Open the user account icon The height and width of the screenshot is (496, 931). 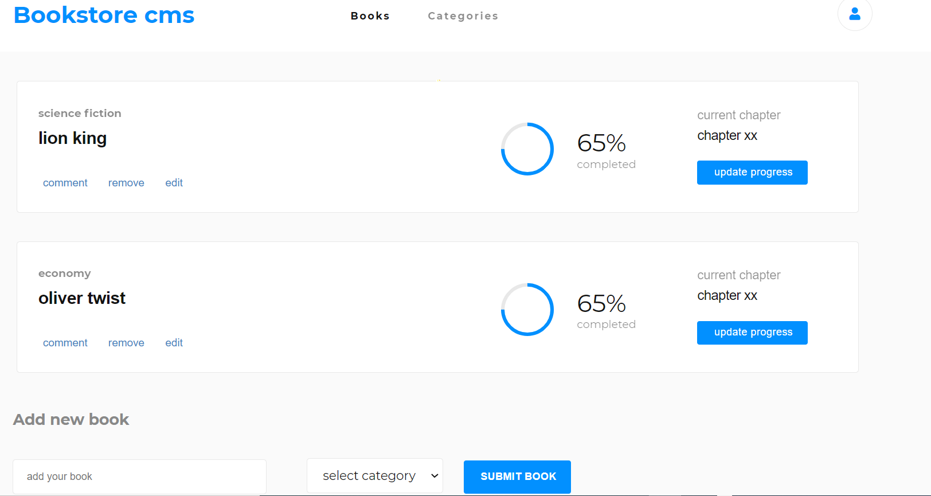[855, 15]
